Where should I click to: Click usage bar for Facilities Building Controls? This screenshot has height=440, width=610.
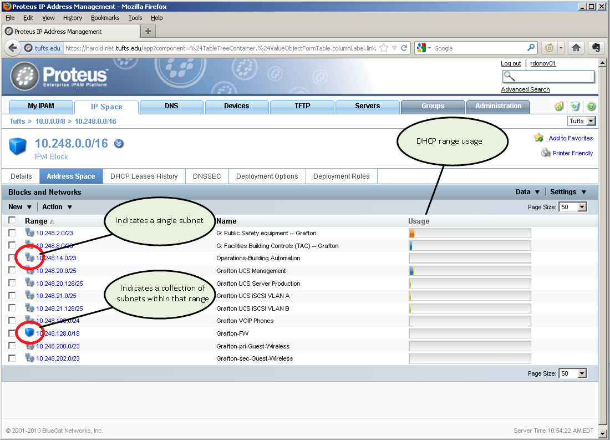pyautogui.click(x=470, y=246)
